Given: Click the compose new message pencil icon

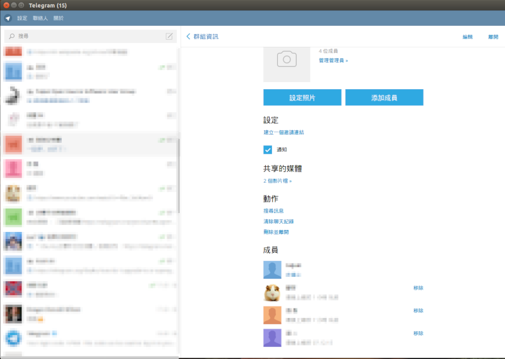Looking at the screenshot, I should [x=169, y=36].
